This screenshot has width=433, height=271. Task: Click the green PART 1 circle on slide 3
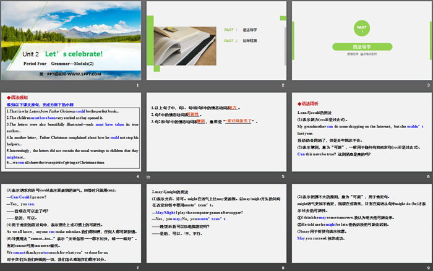click(361, 28)
